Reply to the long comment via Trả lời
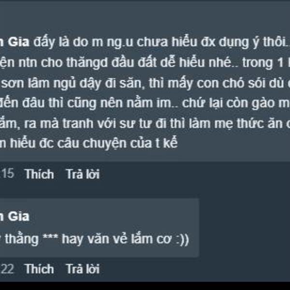 tap(83, 174)
